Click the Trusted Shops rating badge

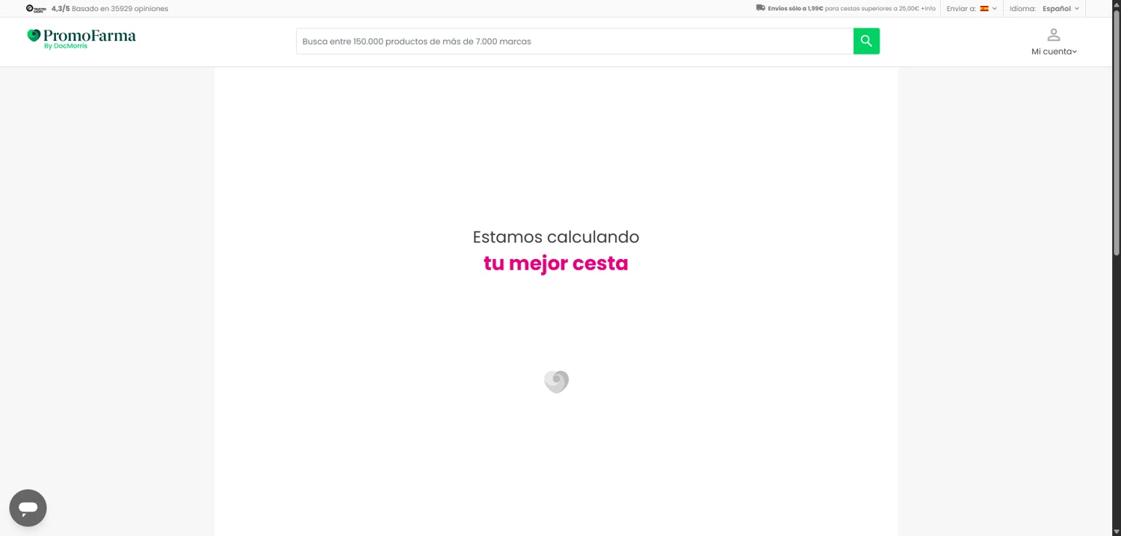coord(36,9)
